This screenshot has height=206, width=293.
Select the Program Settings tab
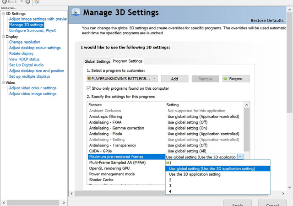[x=127, y=61]
